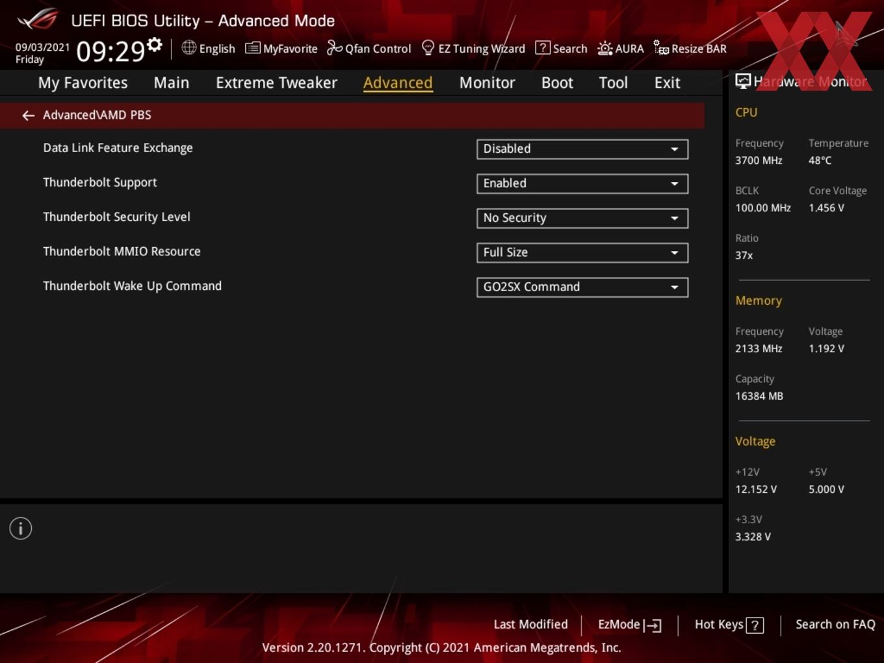Image resolution: width=884 pixels, height=663 pixels.
Task: Click memory capacity 16384 MB
Action: pyautogui.click(x=759, y=396)
